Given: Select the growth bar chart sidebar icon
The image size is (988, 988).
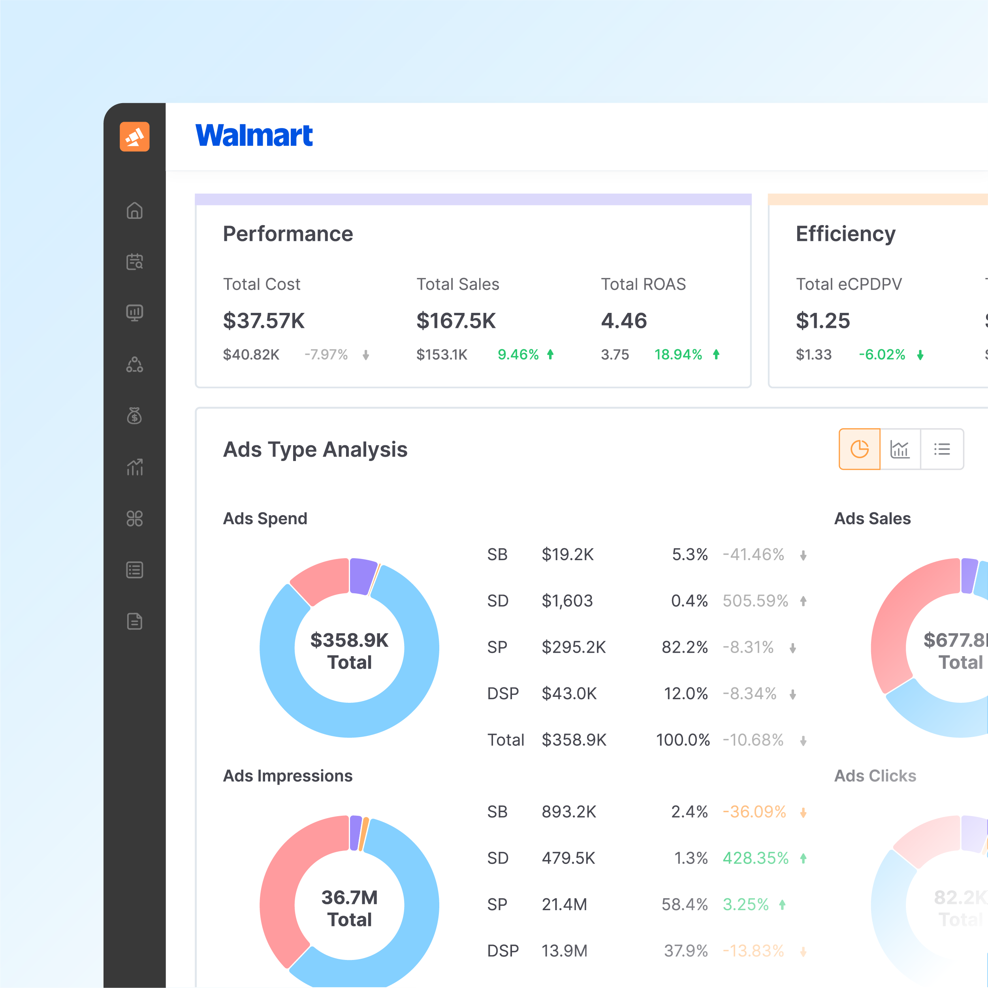Looking at the screenshot, I should (x=134, y=467).
